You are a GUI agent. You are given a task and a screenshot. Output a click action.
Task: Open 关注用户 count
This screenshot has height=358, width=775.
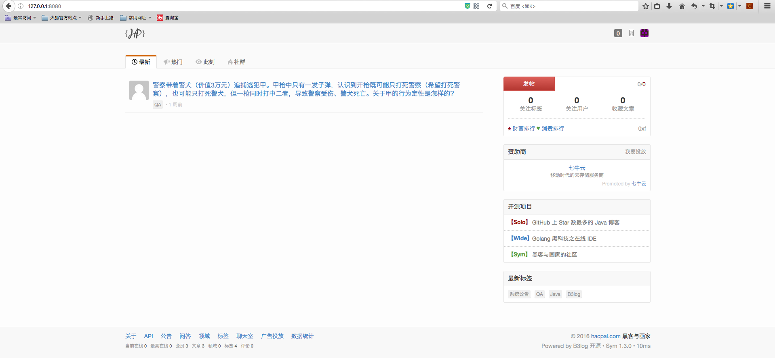pos(577,104)
